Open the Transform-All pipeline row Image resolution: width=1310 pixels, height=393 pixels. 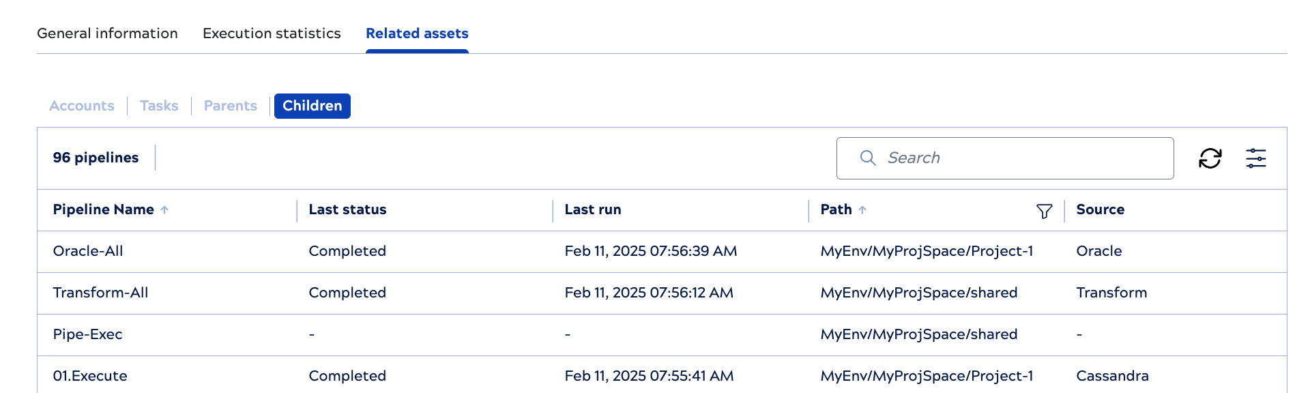(100, 293)
